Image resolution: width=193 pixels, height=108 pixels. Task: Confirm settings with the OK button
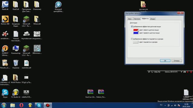pos(165,61)
